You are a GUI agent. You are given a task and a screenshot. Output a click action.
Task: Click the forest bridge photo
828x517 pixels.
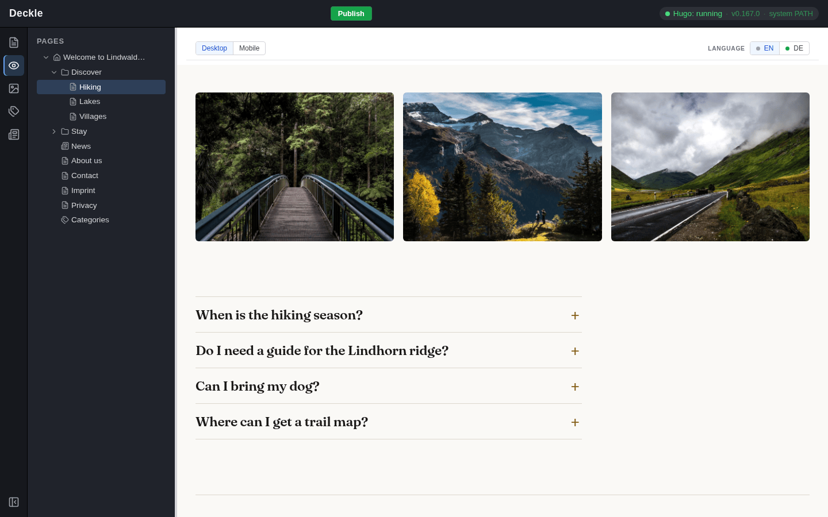tap(294, 167)
